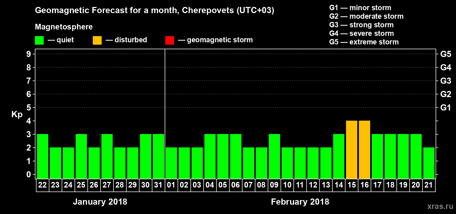Click date label 20 on the axis
Image resolution: width=456 pixels, height=214 pixels.
tap(416, 185)
